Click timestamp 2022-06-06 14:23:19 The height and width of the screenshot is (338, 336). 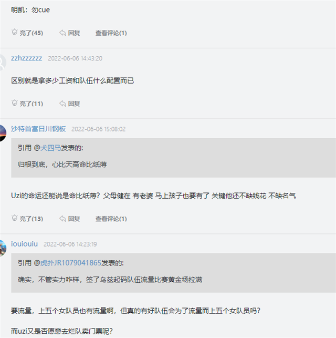point(70,244)
